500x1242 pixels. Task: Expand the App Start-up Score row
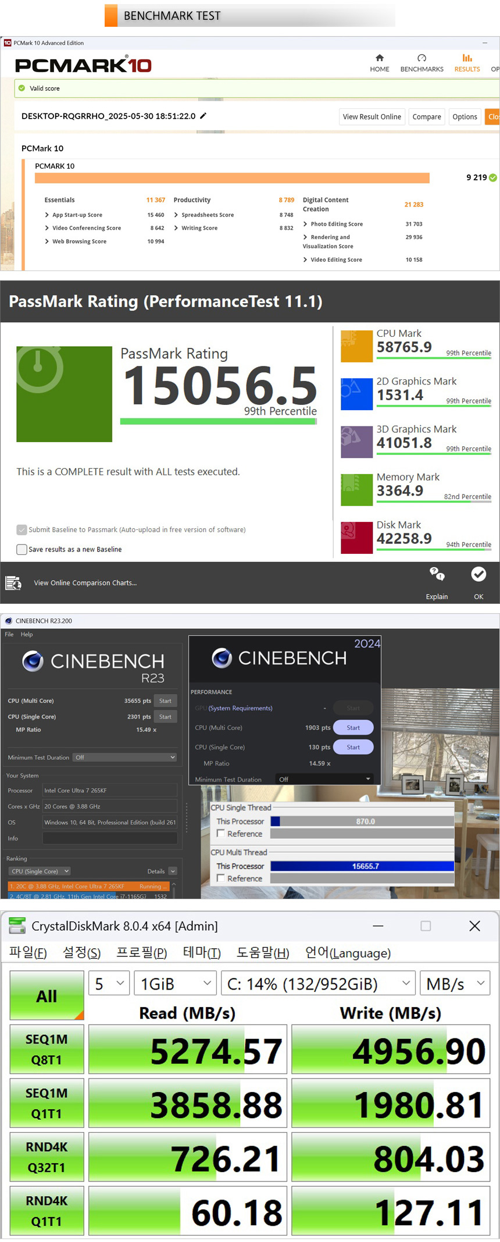(47, 215)
